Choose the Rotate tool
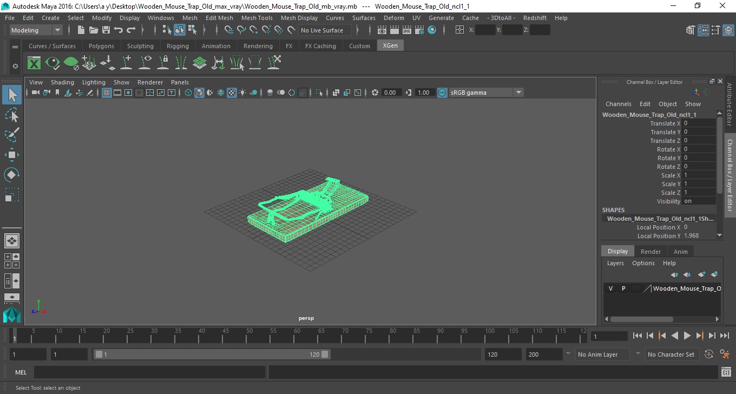The height and width of the screenshot is (394, 736). [12, 174]
